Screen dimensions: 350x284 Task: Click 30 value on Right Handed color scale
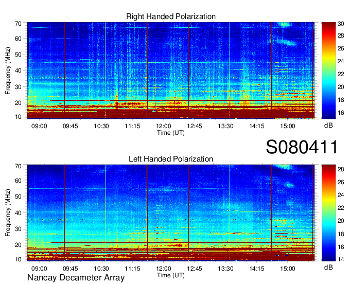(341, 24)
